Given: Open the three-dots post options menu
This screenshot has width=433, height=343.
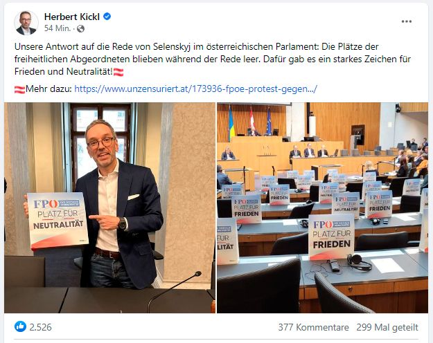Looking at the screenshot, I should [x=407, y=21].
